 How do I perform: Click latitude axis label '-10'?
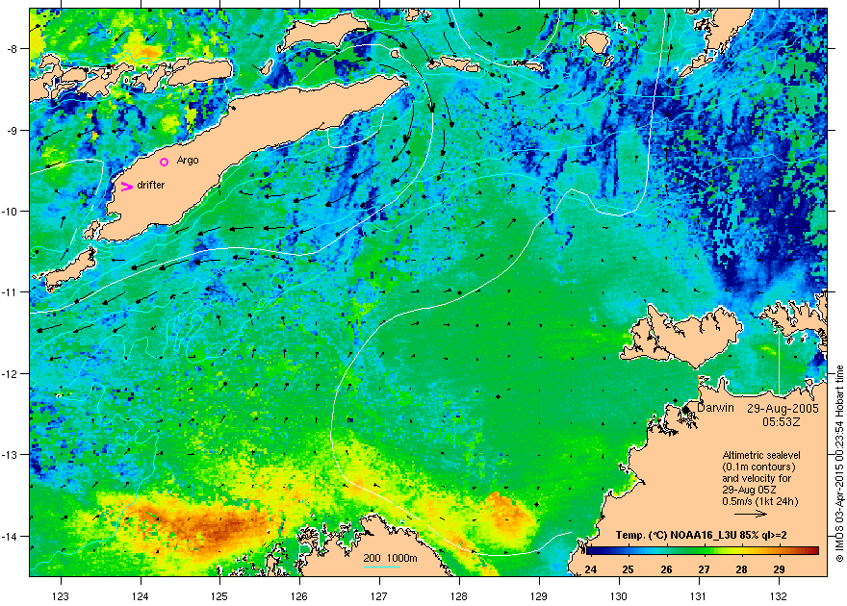11,211
